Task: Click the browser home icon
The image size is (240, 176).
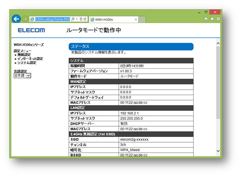Action: (x=206, y=19)
